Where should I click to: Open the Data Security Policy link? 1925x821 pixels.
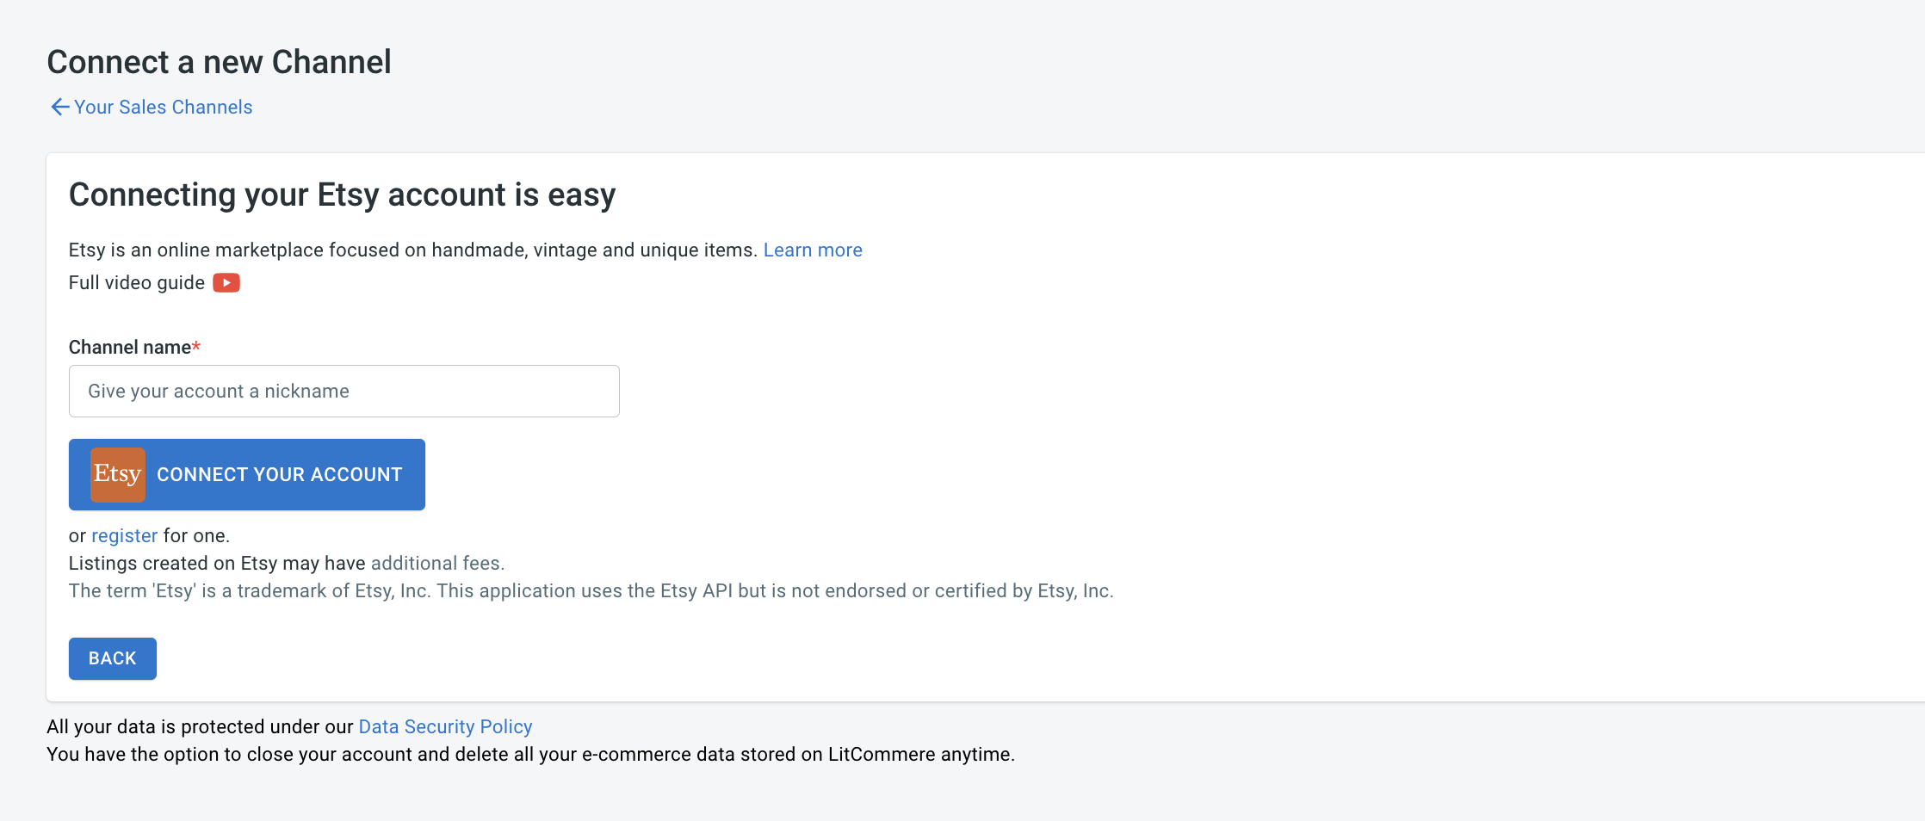click(445, 726)
